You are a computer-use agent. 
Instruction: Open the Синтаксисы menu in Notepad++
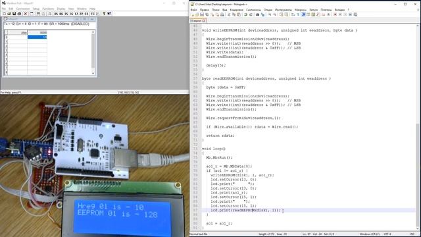pyautogui.click(x=253, y=10)
